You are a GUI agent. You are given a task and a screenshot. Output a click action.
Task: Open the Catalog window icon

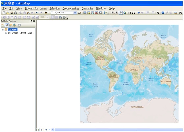click(x=89, y=13)
